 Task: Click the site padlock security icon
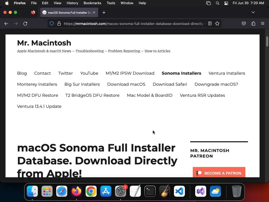tap(59, 23)
